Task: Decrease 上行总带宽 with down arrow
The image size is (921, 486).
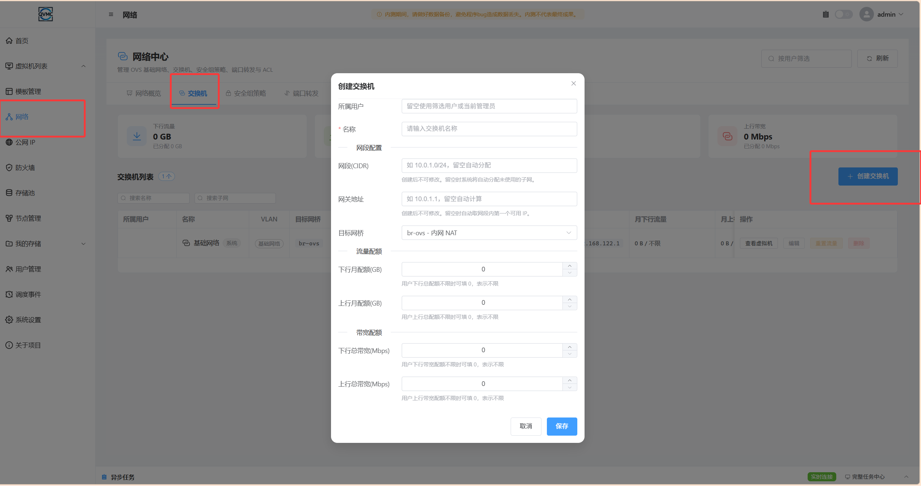Action: [x=570, y=387]
